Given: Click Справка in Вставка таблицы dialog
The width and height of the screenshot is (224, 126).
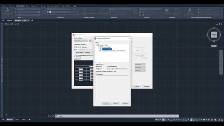Looking at the screenshot, I should click(x=147, y=86).
